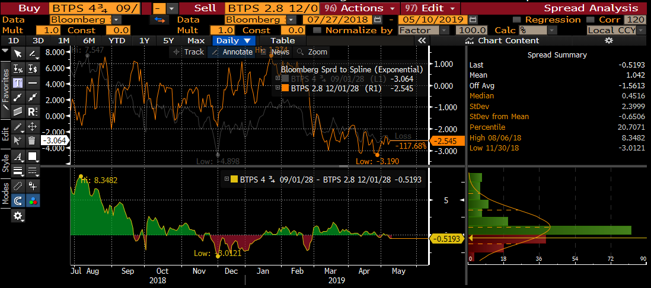Edit the Buy security field
651x288 pixels.
tap(94, 8)
